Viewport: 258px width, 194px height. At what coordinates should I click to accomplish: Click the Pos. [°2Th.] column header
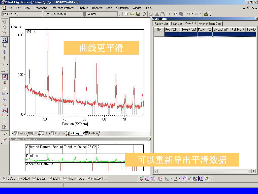coord(172,30)
